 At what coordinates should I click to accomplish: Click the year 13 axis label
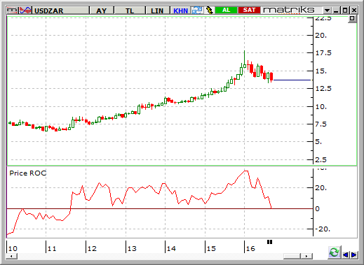pyautogui.click(x=132, y=249)
